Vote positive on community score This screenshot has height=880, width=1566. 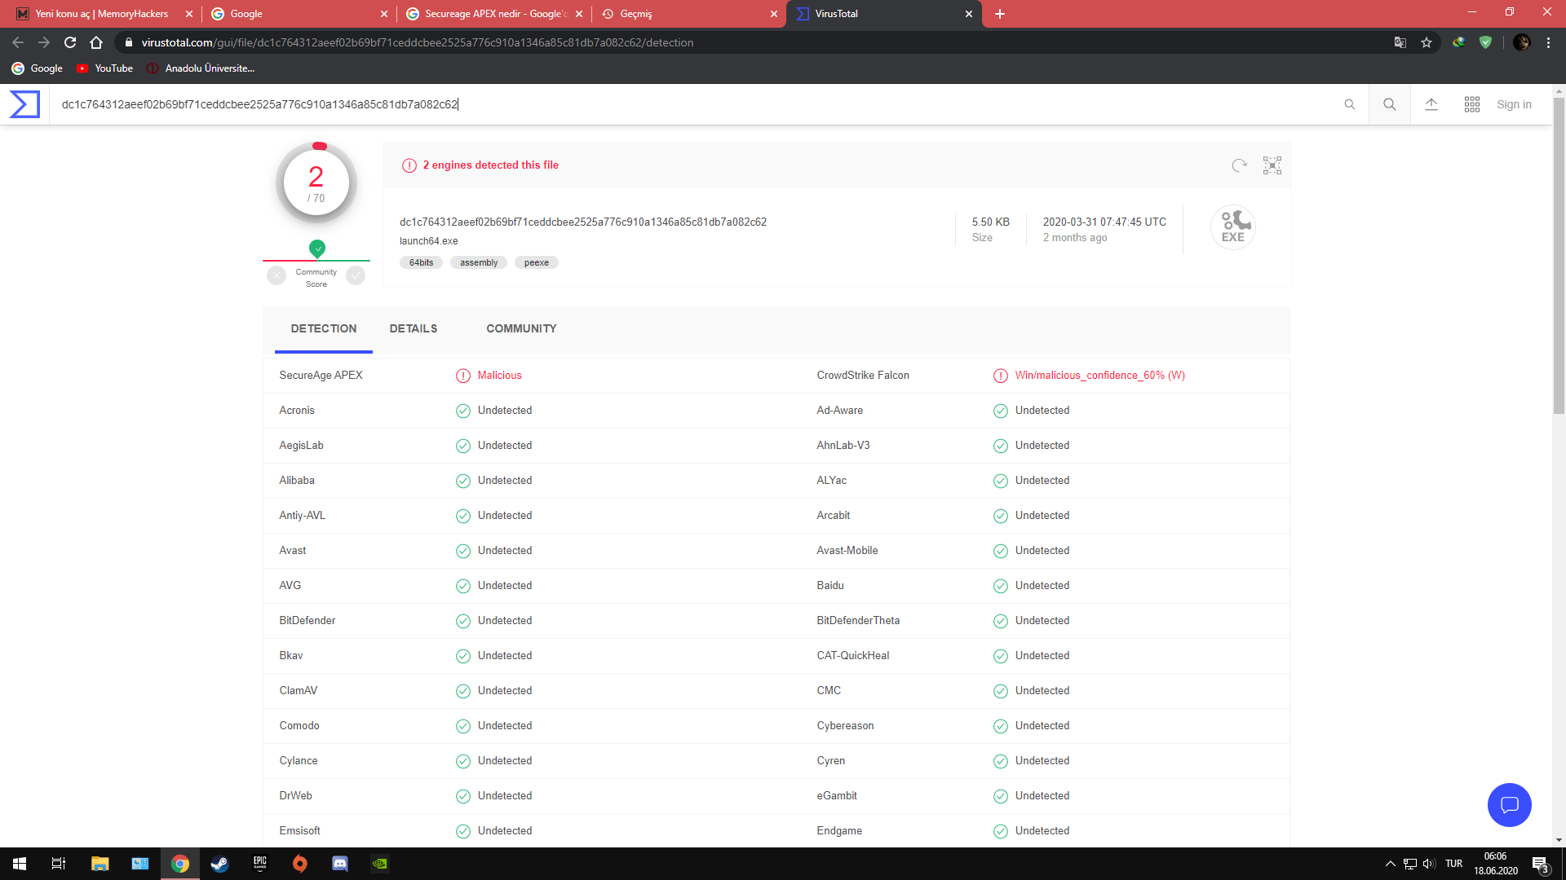(x=356, y=275)
